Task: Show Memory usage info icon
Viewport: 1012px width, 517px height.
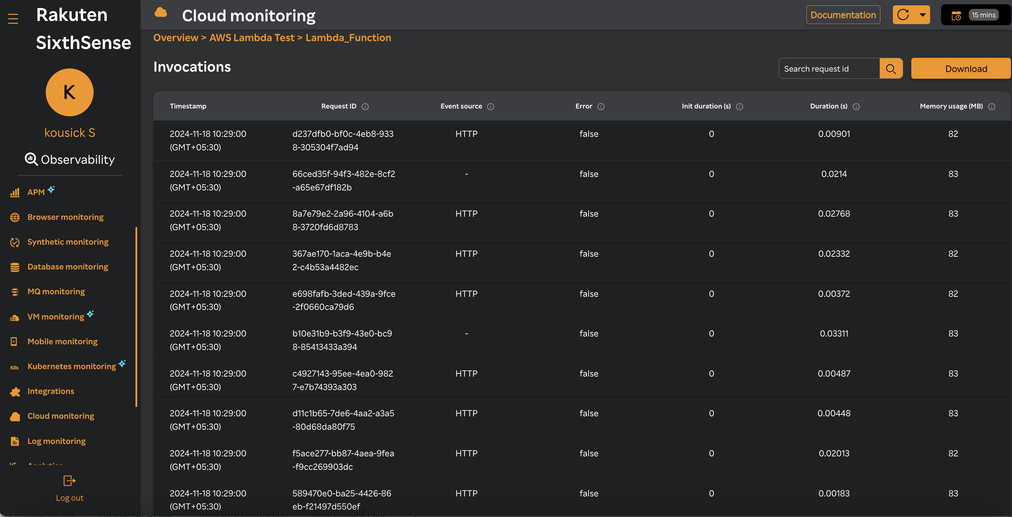Action: pos(991,106)
